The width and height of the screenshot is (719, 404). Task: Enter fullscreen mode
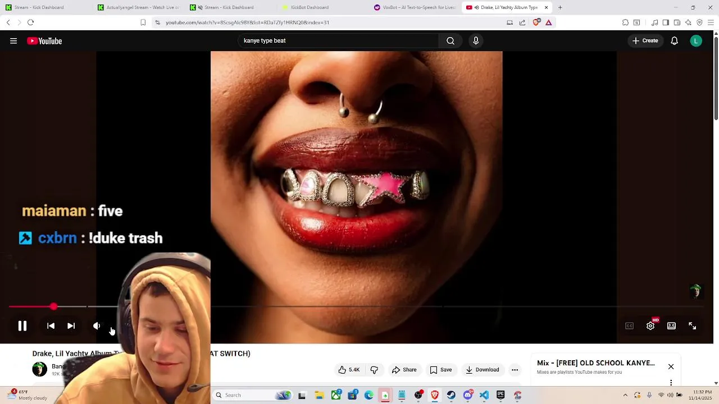693,326
